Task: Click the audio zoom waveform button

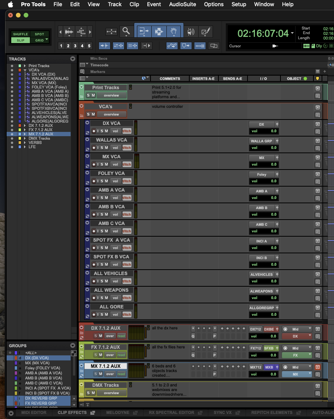Action: (x=69, y=32)
